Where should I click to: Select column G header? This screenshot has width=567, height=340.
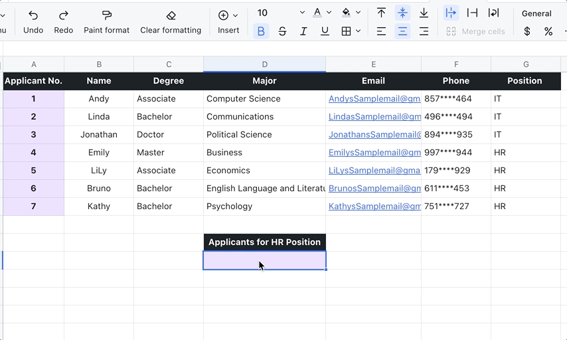(526, 64)
